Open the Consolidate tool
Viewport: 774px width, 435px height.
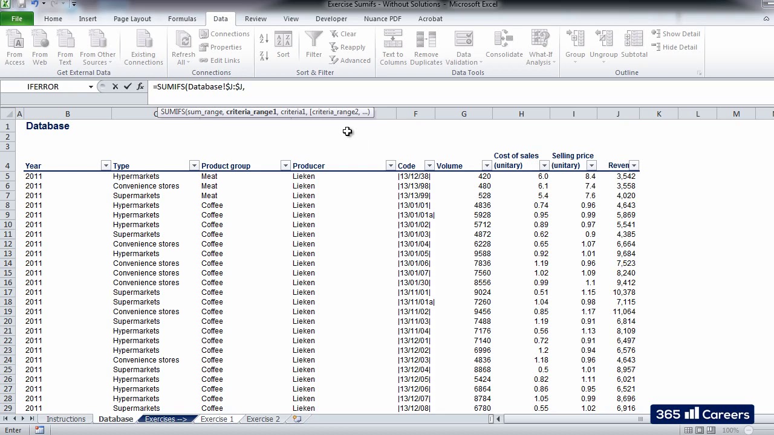(x=504, y=45)
